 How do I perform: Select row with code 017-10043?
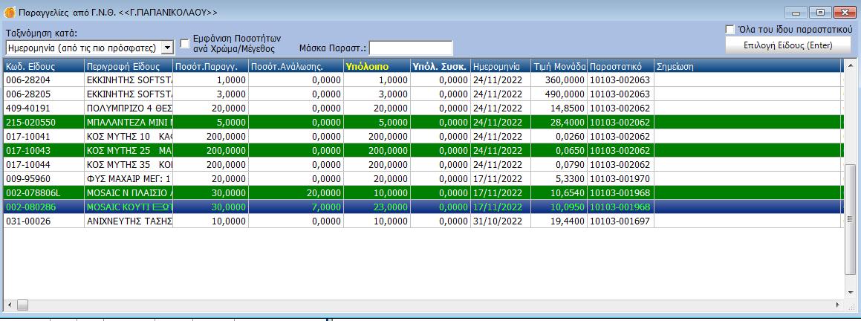pos(423,150)
